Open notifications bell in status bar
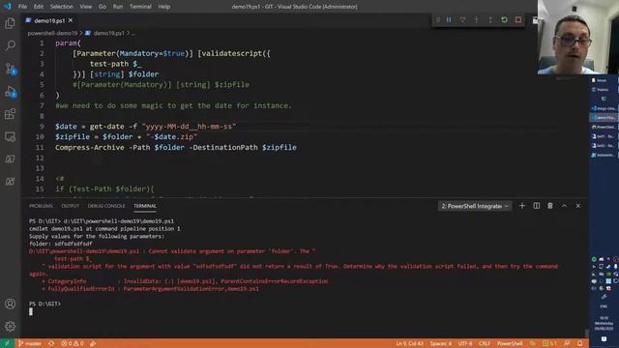The image size is (619, 348). [x=580, y=344]
